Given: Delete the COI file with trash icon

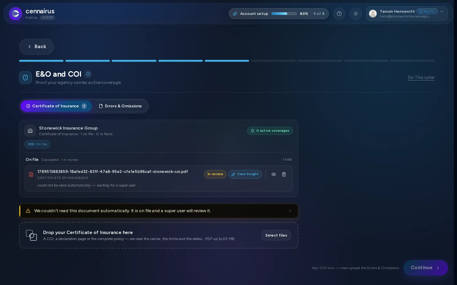Looking at the screenshot, I should click(x=284, y=174).
